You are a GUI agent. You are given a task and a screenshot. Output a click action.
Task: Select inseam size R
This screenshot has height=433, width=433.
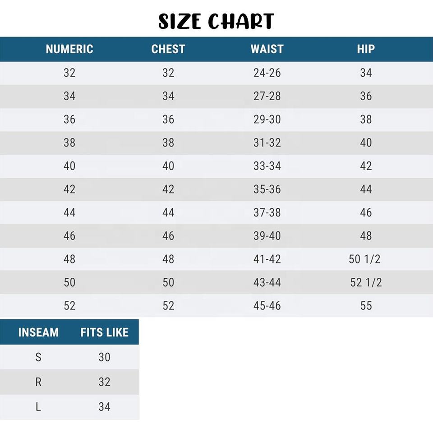coord(38,382)
